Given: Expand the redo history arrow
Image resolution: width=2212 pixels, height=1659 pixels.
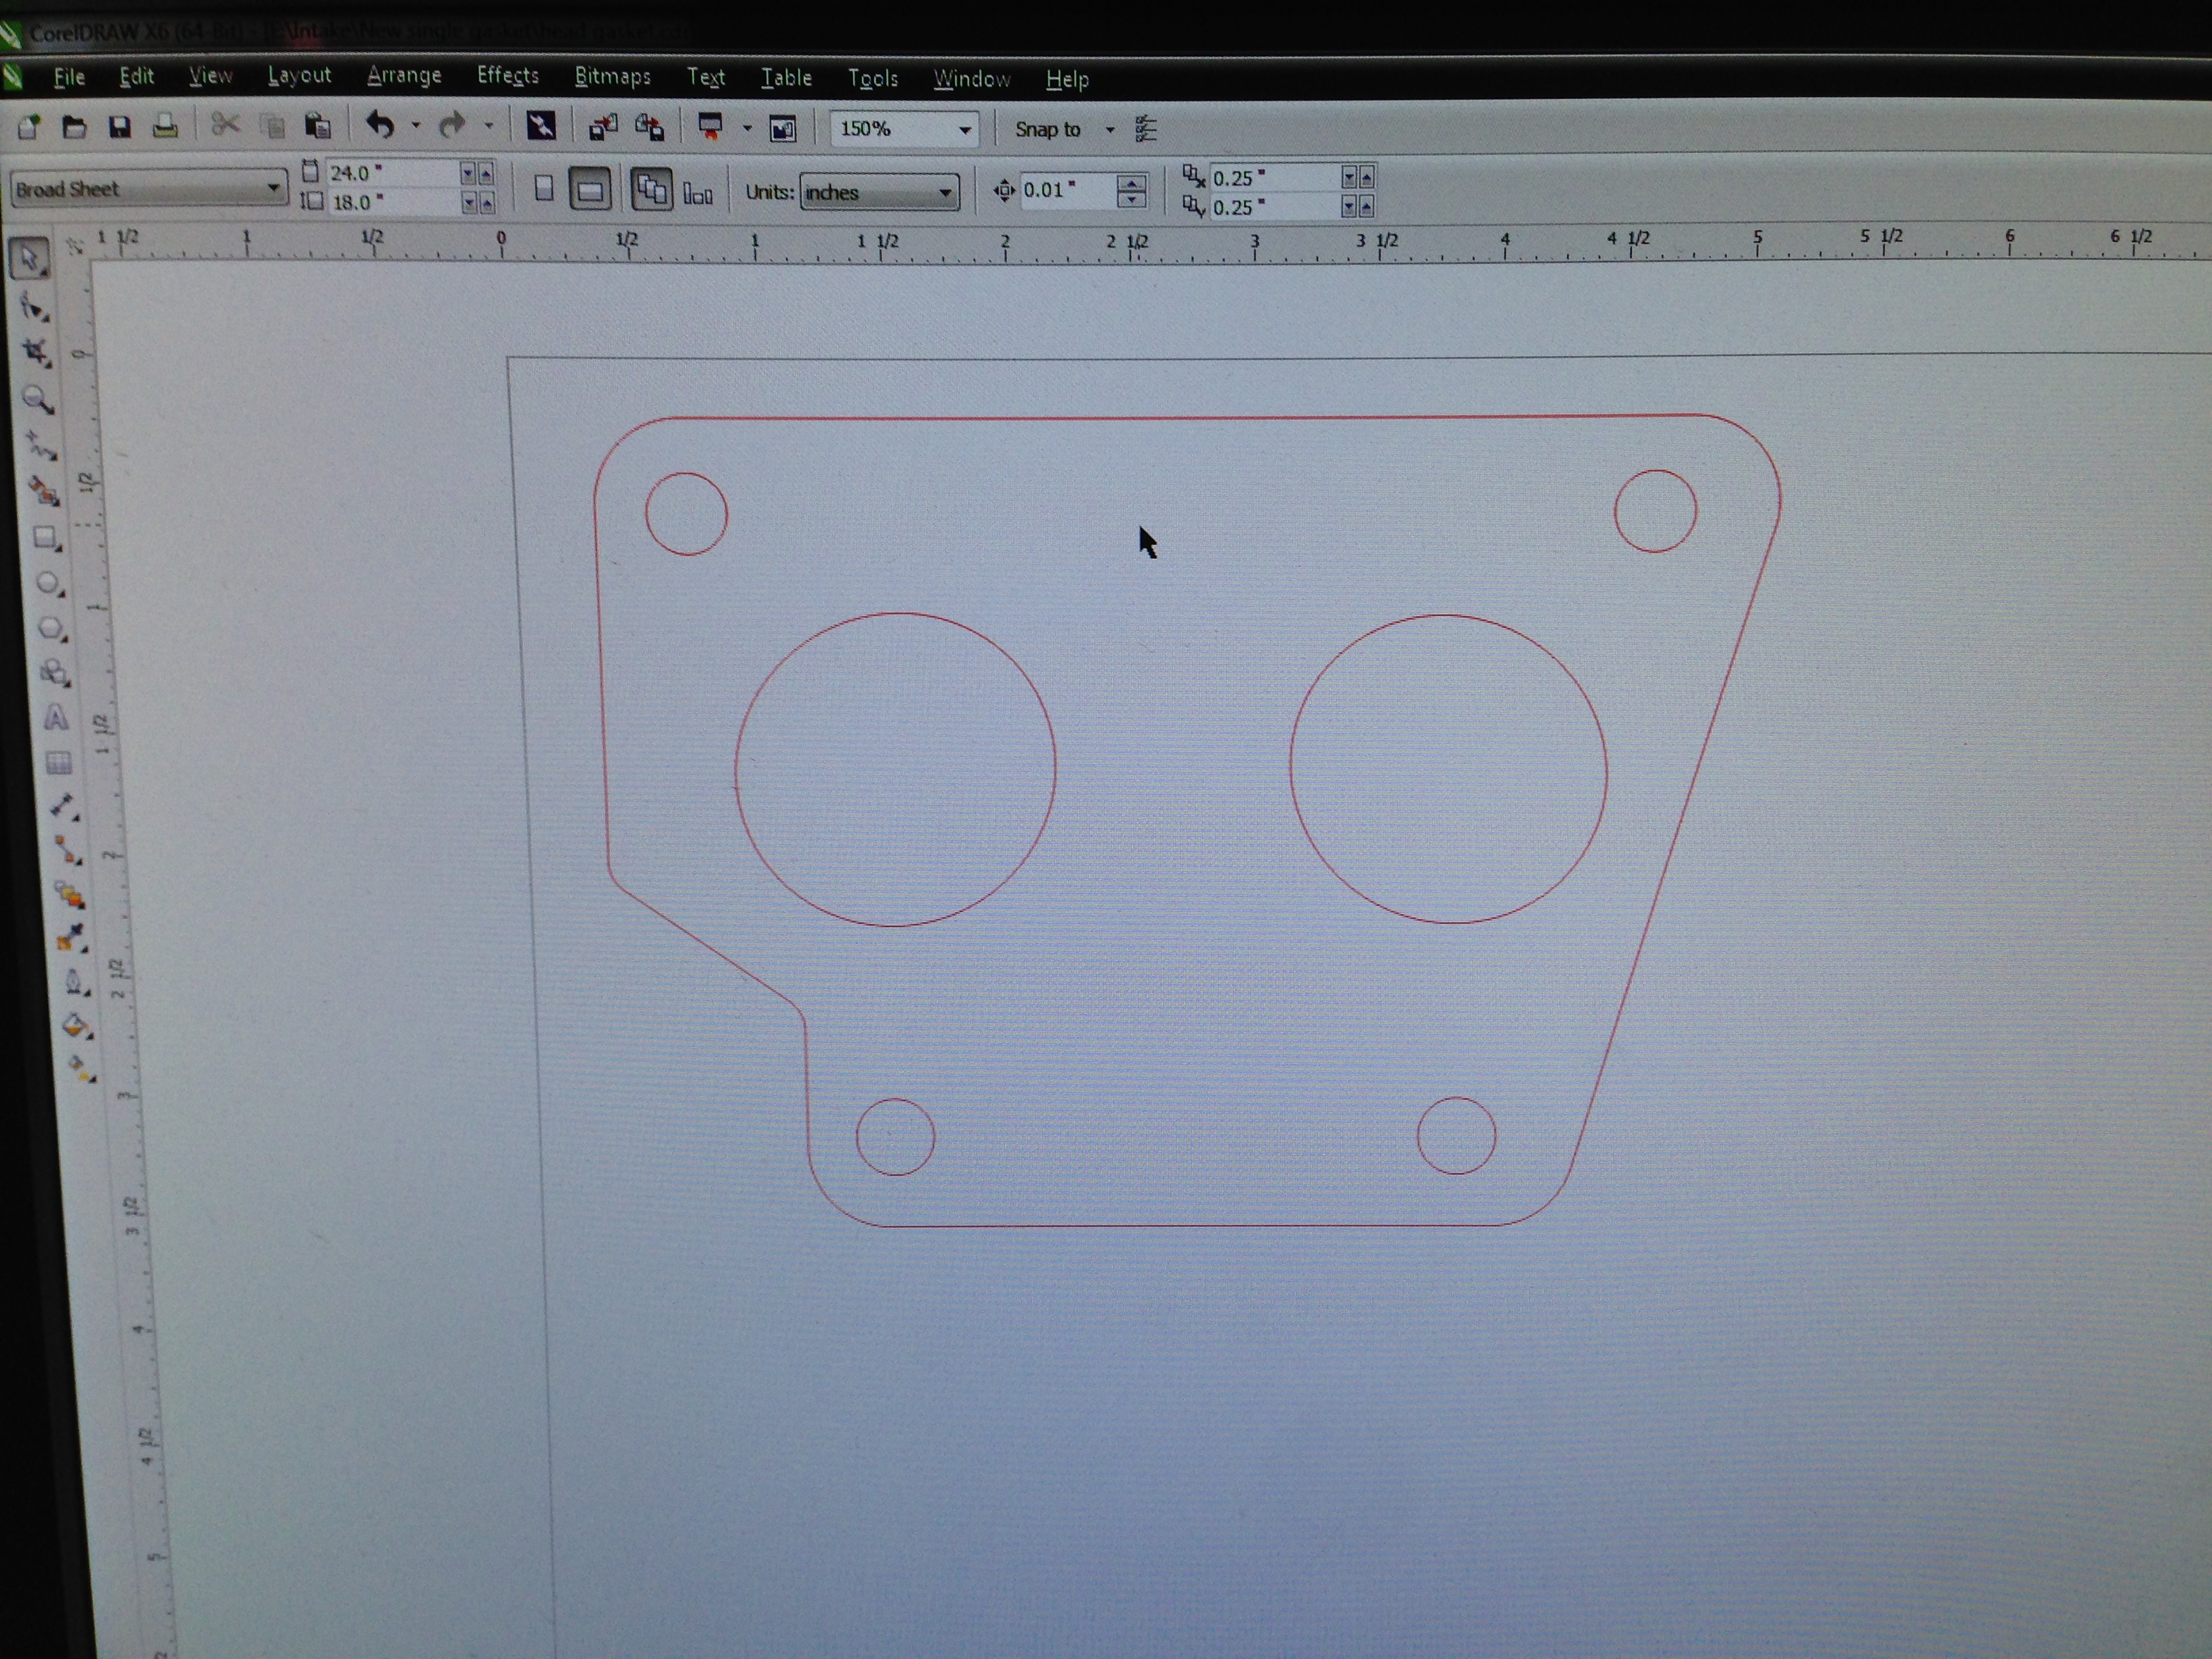Looking at the screenshot, I should [489, 126].
